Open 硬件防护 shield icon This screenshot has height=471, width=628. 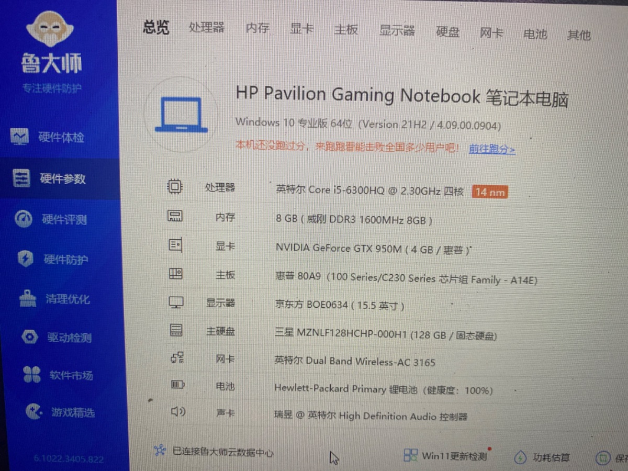[26, 259]
